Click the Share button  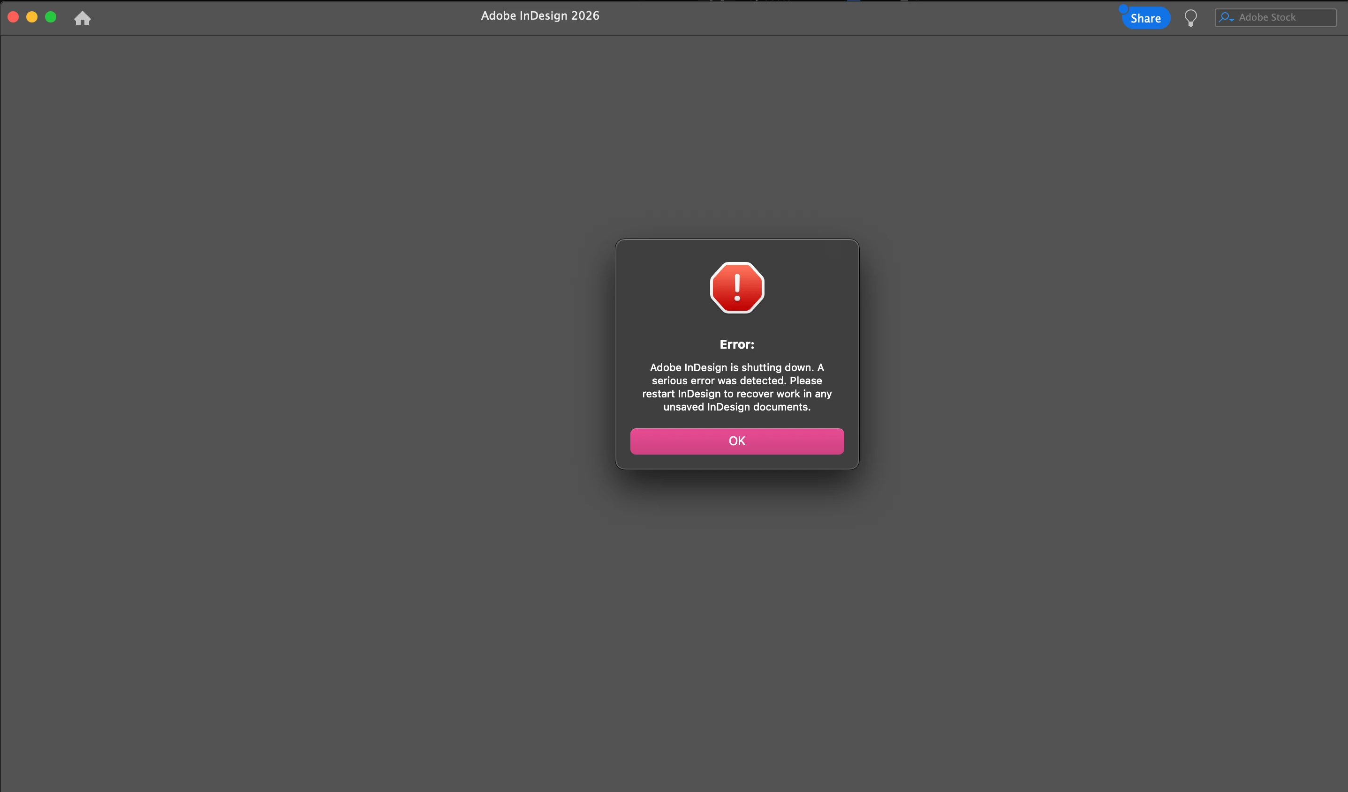coord(1146,18)
